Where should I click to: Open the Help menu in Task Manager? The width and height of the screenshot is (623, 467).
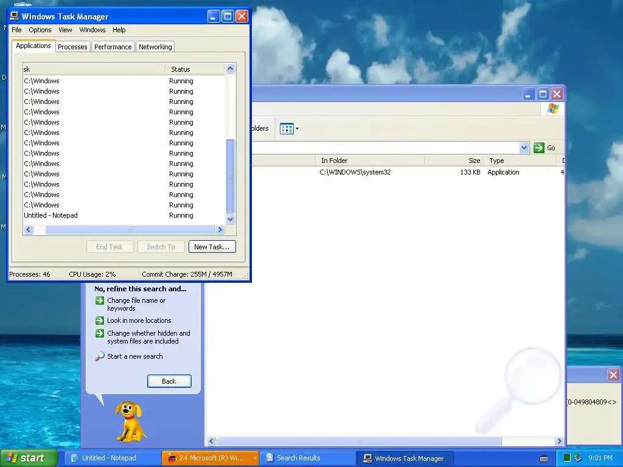point(119,30)
